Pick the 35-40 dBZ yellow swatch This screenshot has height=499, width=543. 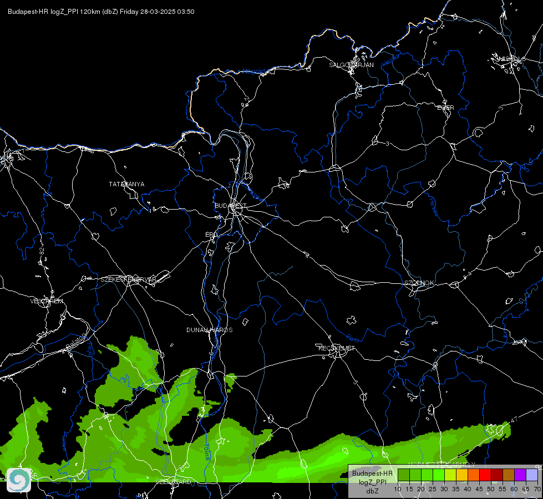(462, 475)
